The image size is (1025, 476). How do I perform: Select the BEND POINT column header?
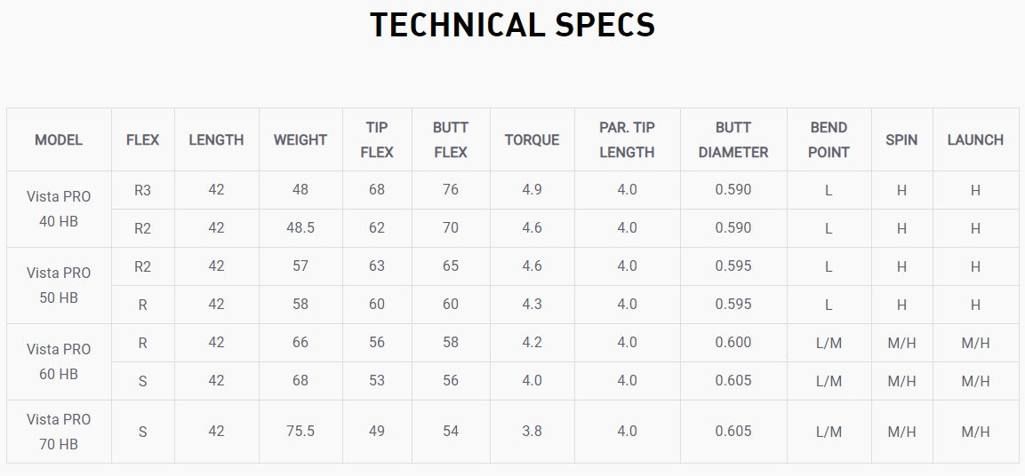[x=829, y=139]
